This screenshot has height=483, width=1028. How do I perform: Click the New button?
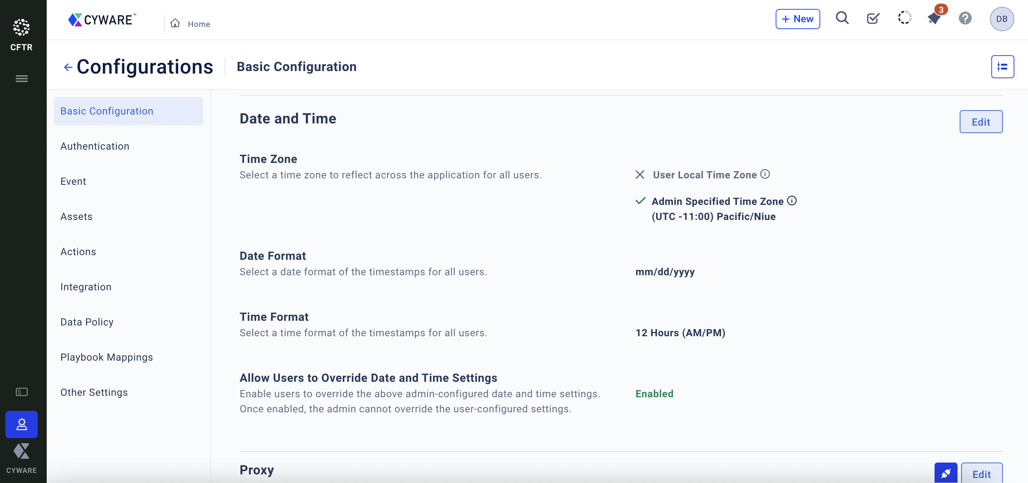coord(797,19)
